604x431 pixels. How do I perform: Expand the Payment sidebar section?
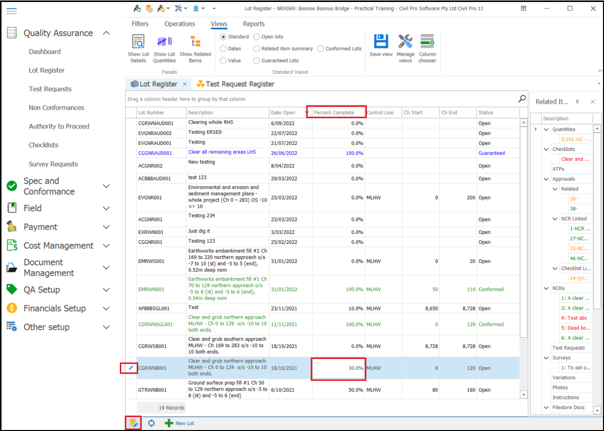(106, 227)
